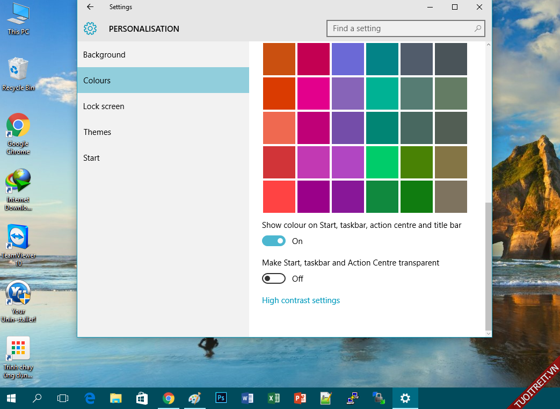Open File Explorer from taskbar

[115, 398]
